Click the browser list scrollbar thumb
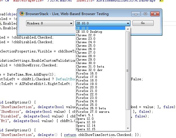The image size is (176, 138). point(128,71)
